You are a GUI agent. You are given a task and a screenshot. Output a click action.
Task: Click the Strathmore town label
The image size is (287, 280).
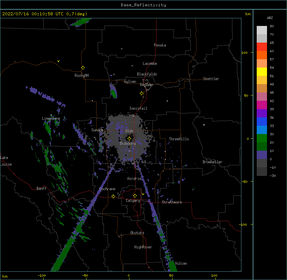(x=172, y=202)
